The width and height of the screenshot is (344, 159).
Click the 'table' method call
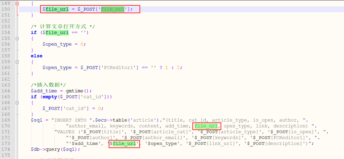click(x=120, y=120)
